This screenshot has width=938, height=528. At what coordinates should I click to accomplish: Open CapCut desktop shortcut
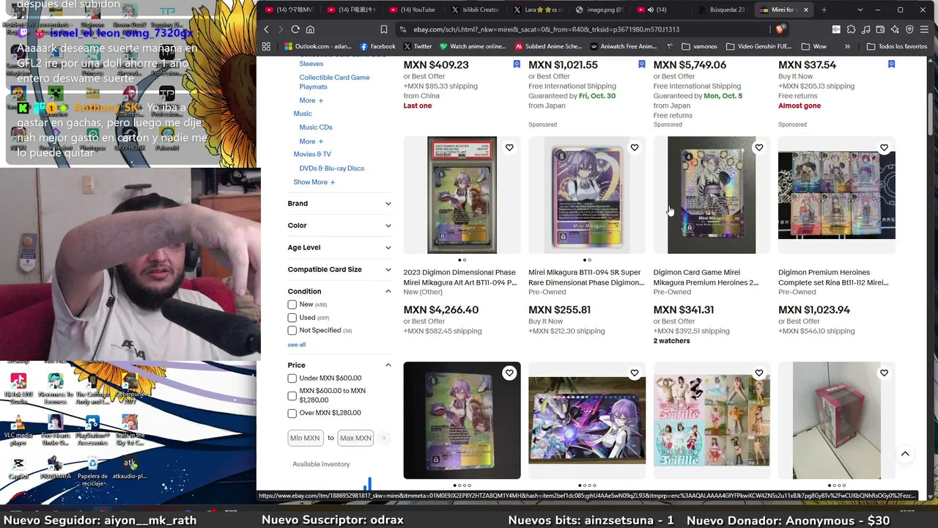[x=18, y=468]
